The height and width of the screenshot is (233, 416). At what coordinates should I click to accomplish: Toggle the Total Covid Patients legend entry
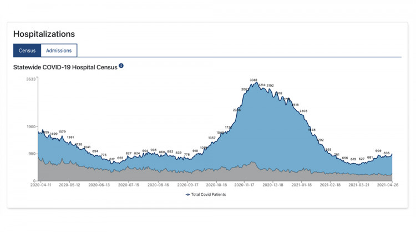point(206,195)
